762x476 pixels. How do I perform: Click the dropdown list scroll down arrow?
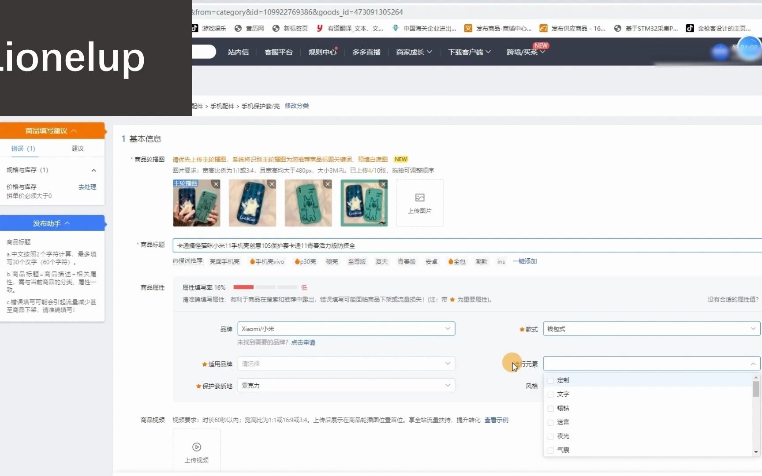756,452
